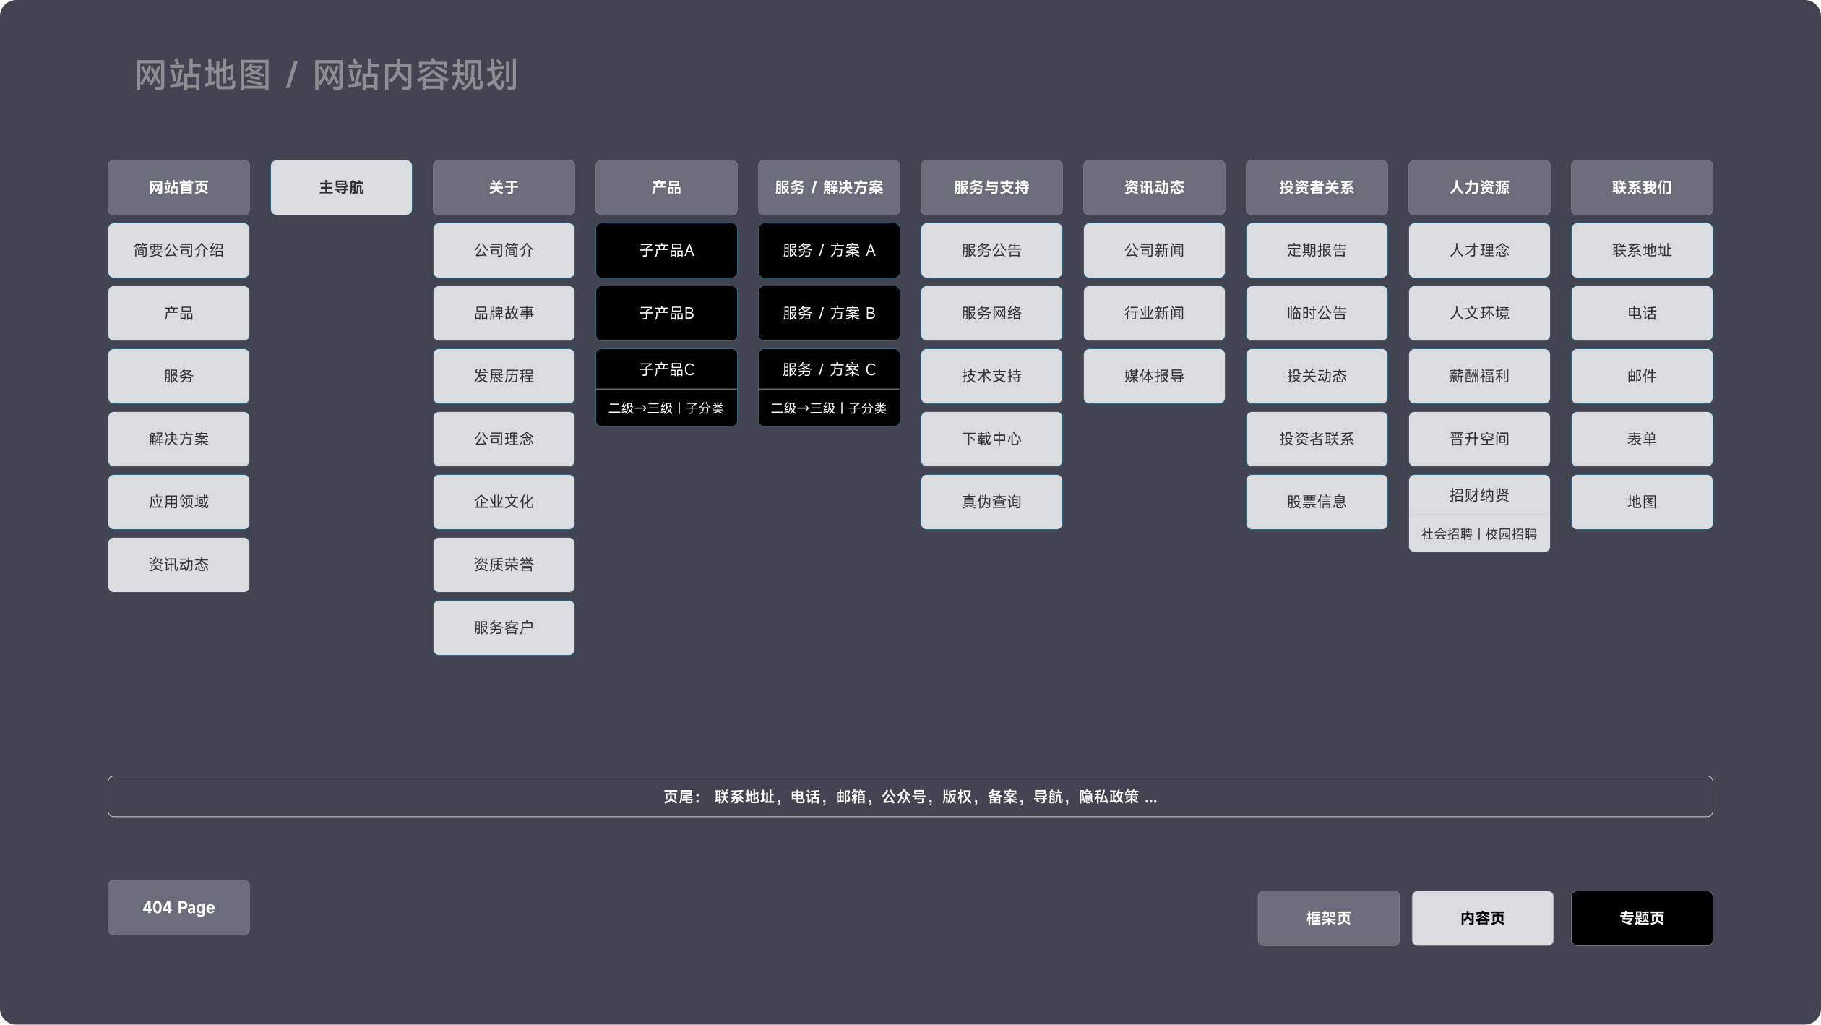Click 社会招聘 | 校园招聘 sub-item
Image resolution: width=1821 pixels, height=1025 pixels.
pos(1478,534)
